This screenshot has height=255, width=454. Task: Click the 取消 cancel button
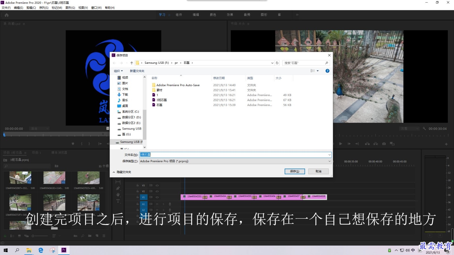319,171
